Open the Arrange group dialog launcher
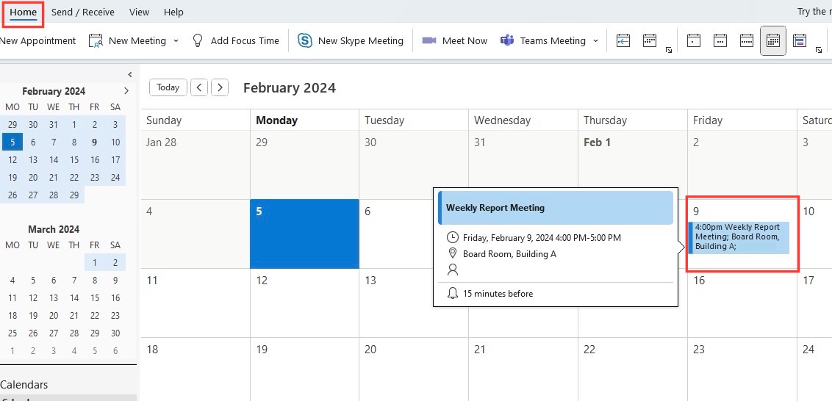Image resolution: width=832 pixels, height=401 pixels. pos(820,50)
